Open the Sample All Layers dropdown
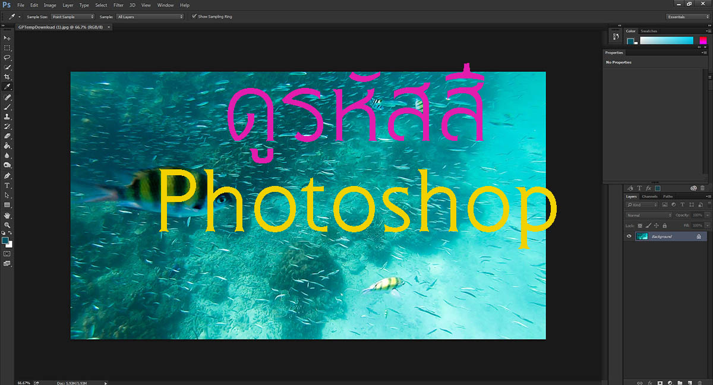The width and height of the screenshot is (713, 385). pyautogui.click(x=150, y=17)
